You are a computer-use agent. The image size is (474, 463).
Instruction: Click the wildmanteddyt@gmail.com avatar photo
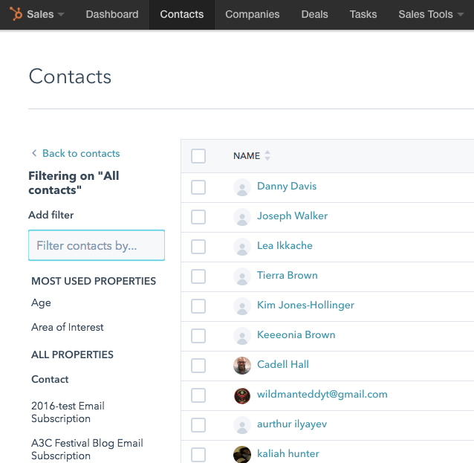coord(241,395)
